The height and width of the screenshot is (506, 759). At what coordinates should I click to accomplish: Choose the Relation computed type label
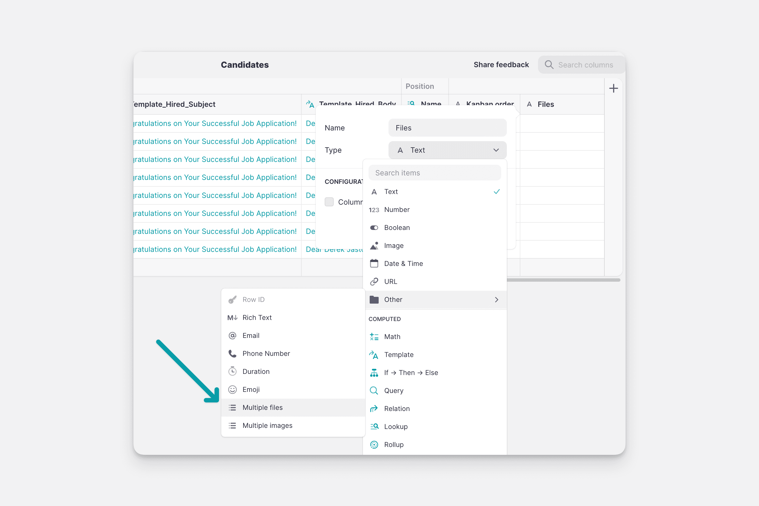click(x=397, y=409)
